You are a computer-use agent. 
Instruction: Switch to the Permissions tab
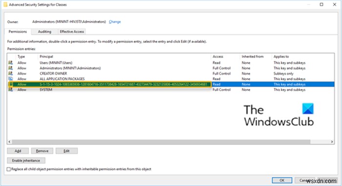[x=18, y=32]
